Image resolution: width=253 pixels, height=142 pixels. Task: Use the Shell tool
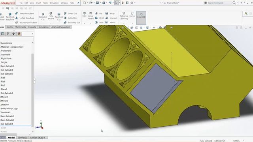(x=99, y=22)
